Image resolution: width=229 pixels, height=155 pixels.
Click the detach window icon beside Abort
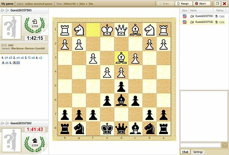[x=217, y=4]
